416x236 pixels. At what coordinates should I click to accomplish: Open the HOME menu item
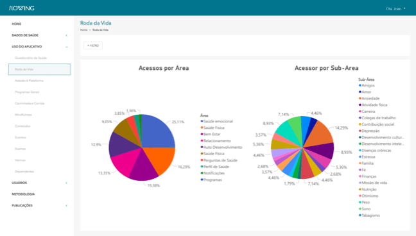(17, 24)
